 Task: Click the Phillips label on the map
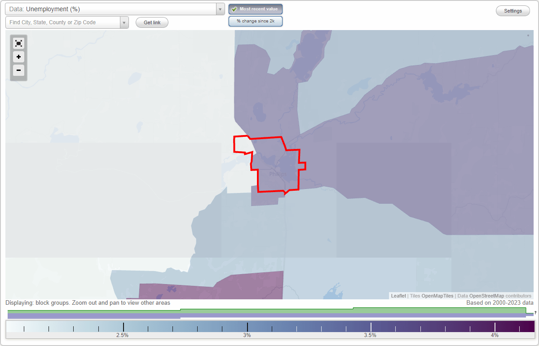(x=277, y=174)
